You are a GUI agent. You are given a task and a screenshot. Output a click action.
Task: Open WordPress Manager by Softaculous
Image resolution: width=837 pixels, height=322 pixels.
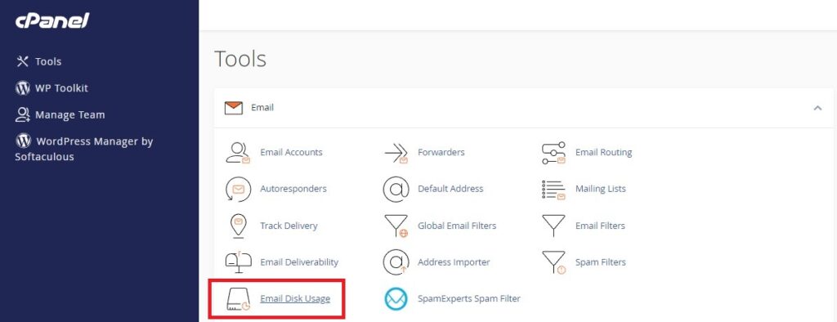(x=84, y=149)
